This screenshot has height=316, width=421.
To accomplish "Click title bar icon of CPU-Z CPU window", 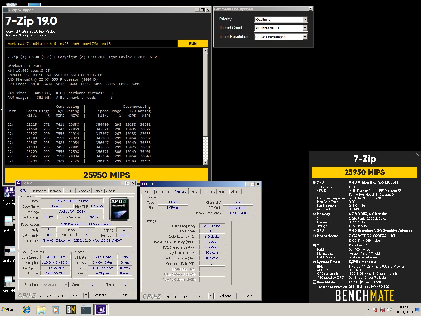I will (x=19, y=183).
